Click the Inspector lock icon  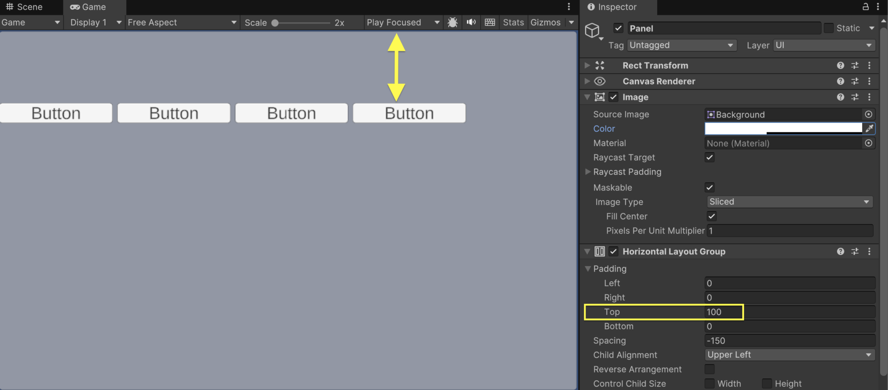[x=865, y=6]
